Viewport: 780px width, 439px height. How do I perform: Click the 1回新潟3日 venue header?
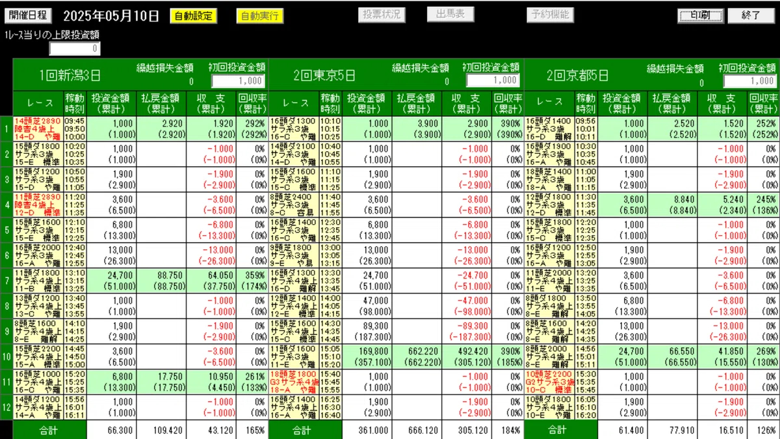(x=70, y=75)
